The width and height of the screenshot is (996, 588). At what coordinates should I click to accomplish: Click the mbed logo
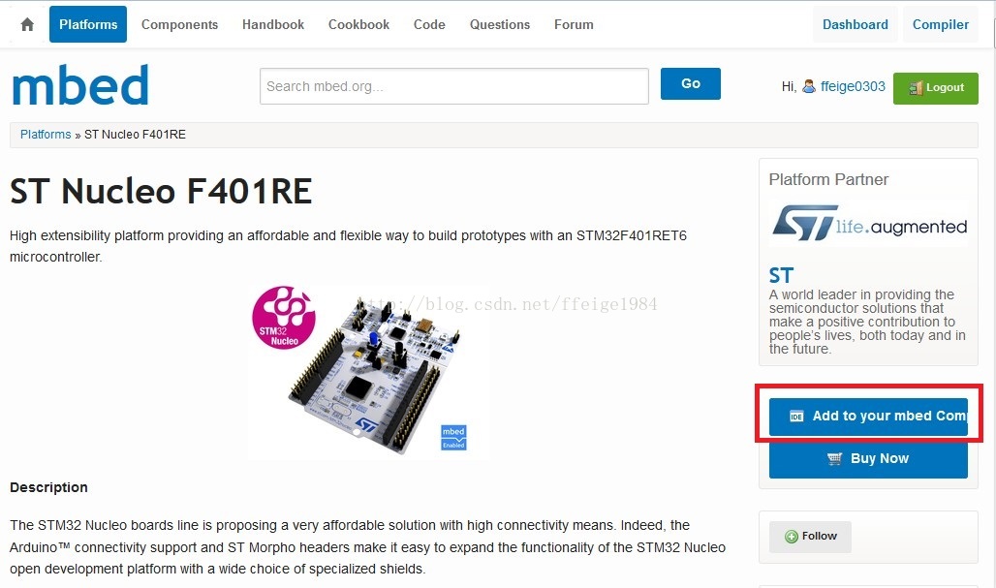pos(80,85)
